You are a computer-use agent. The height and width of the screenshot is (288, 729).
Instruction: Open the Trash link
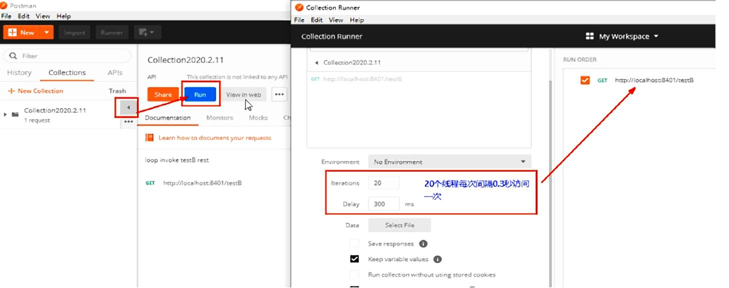point(117,91)
